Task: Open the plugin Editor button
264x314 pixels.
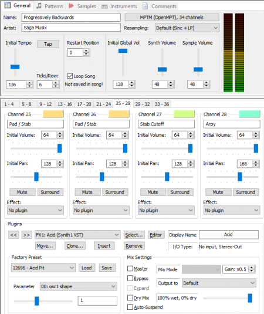Action: (156, 235)
